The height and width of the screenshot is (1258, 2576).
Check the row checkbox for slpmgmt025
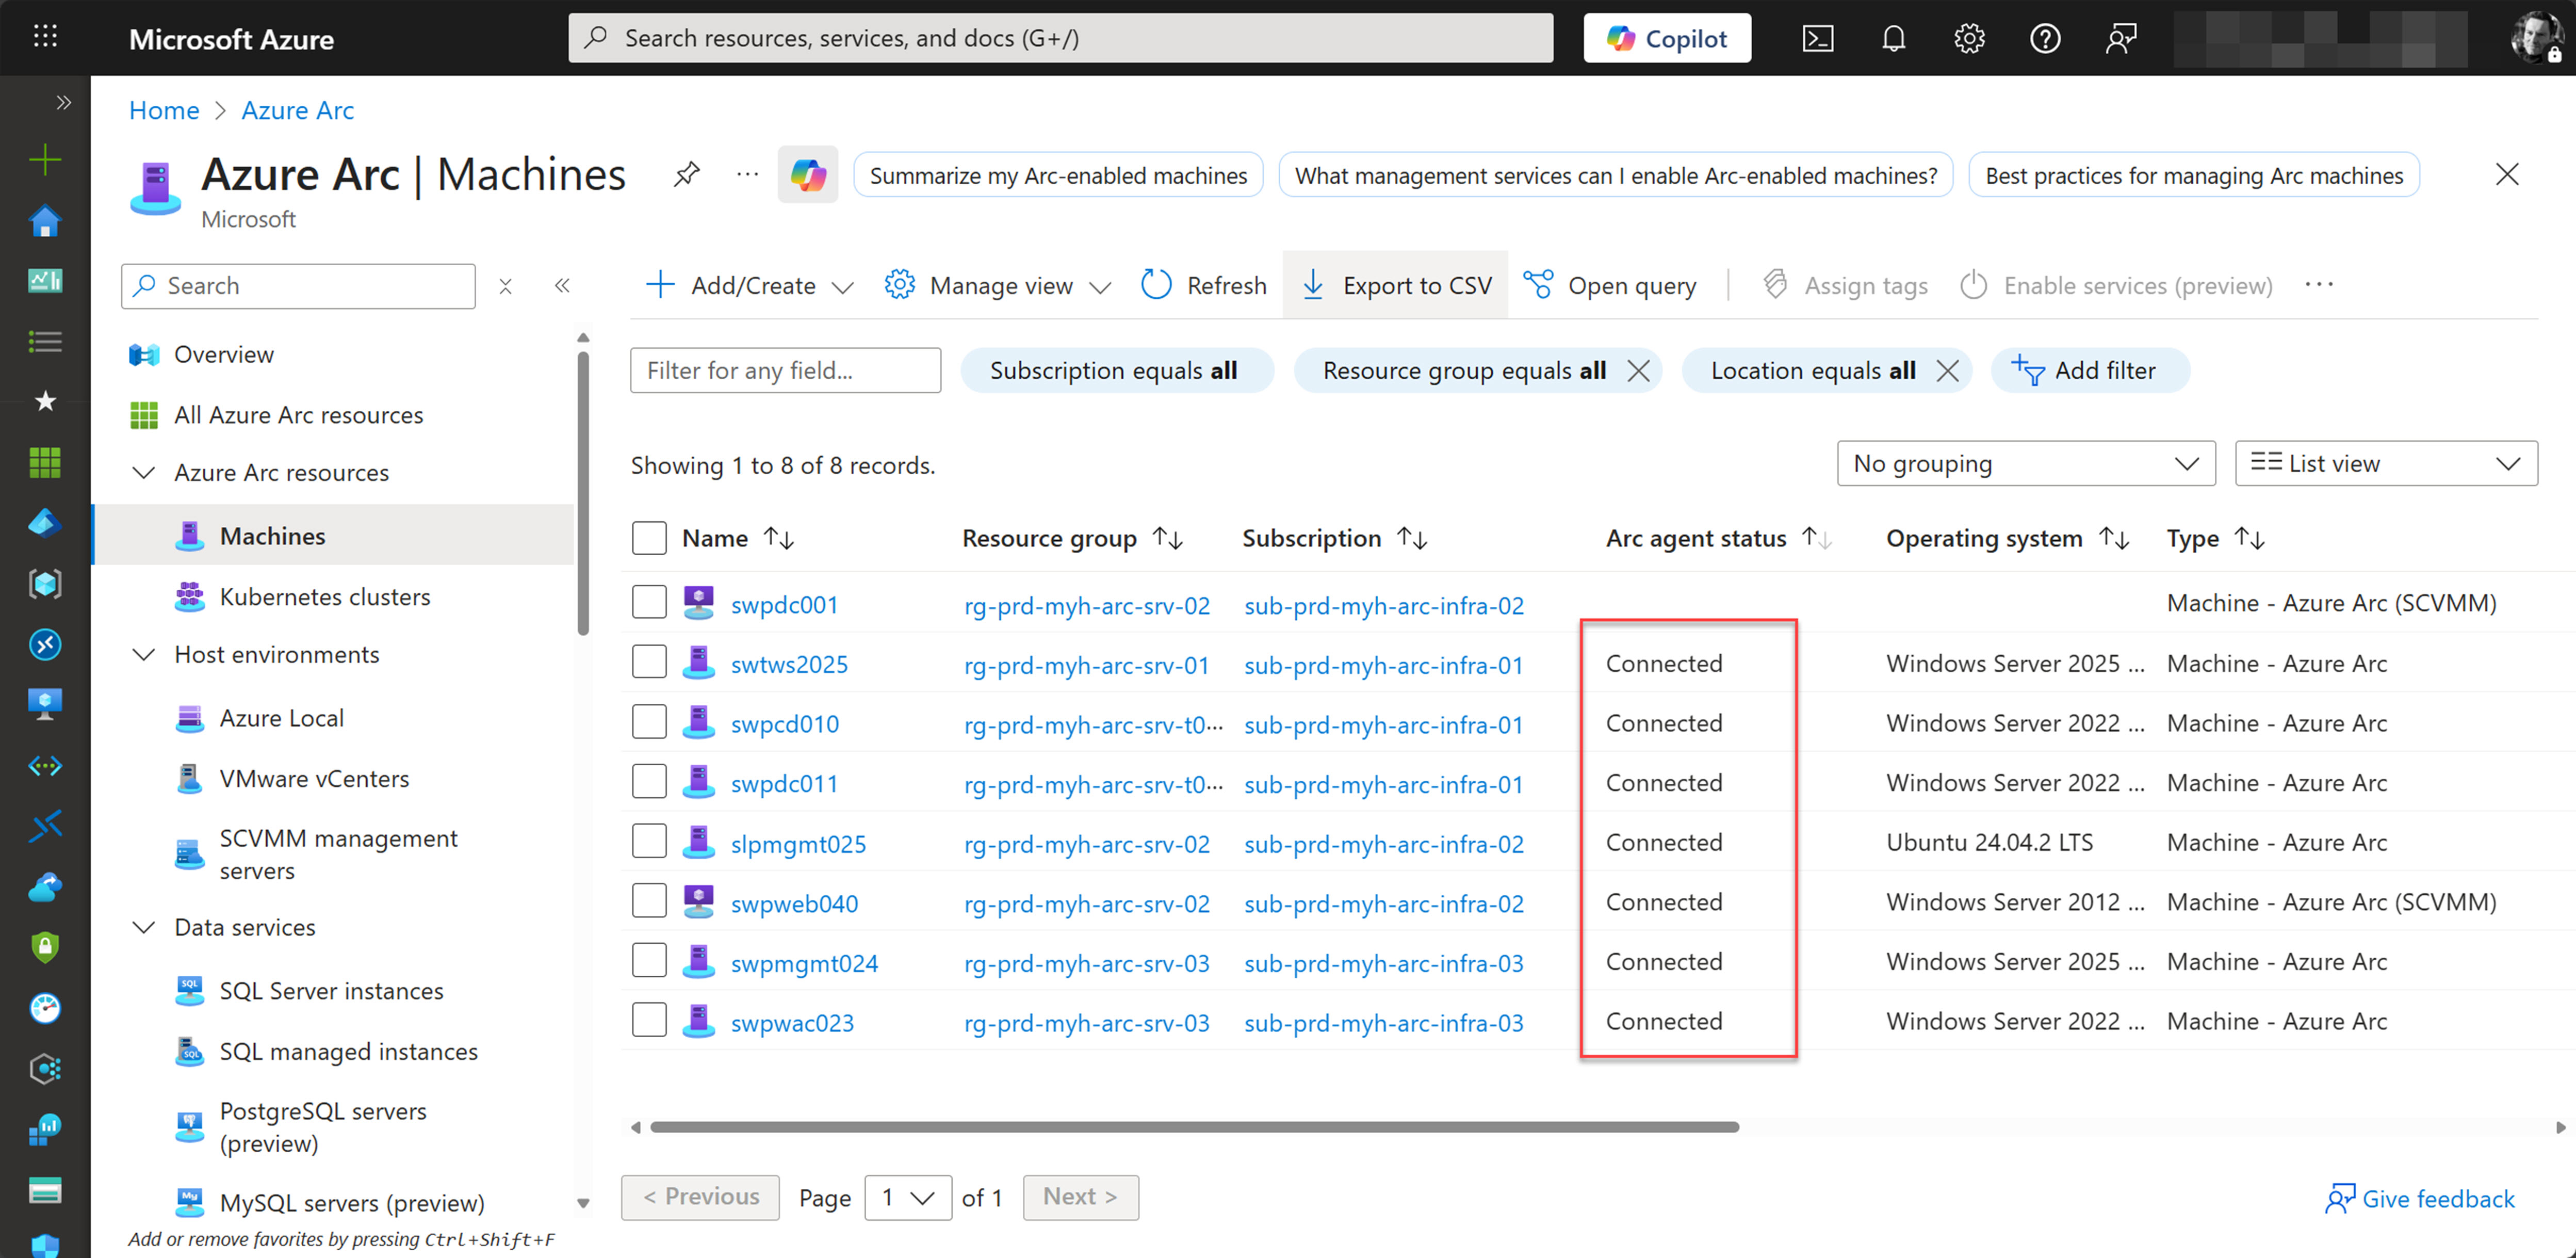pos(649,841)
